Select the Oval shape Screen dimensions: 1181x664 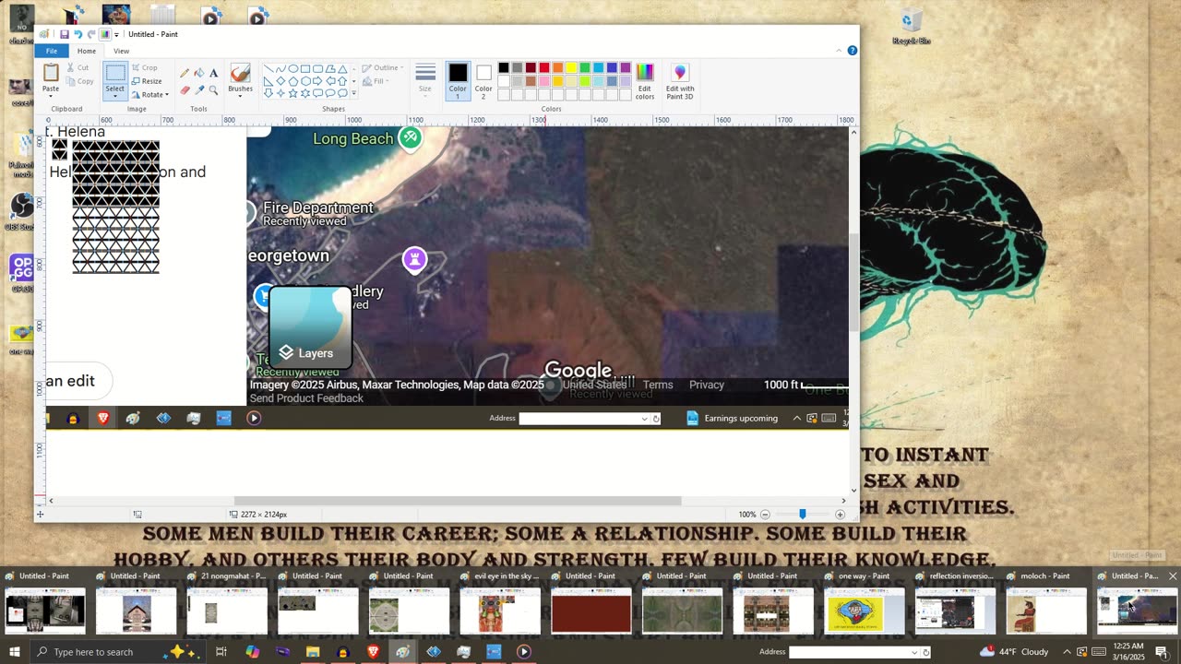point(293,69)
